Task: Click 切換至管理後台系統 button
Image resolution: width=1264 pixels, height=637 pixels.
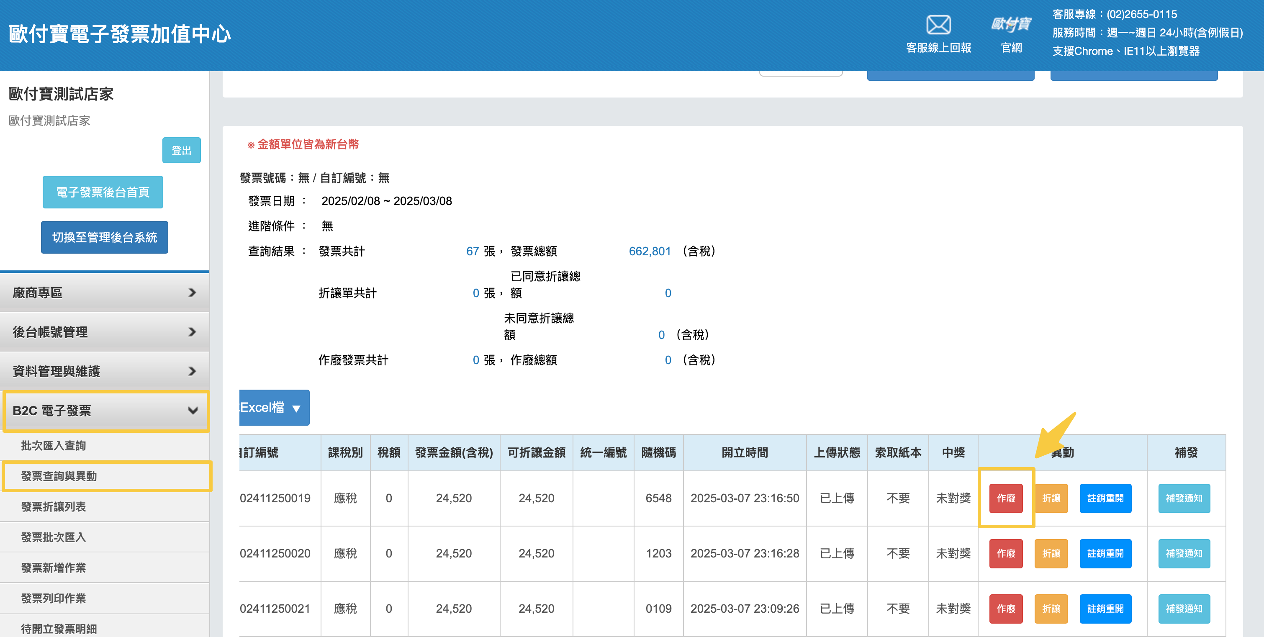Action: 105,237
